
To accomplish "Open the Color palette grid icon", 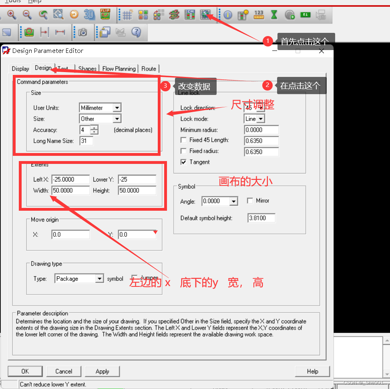I will point(143,15).
